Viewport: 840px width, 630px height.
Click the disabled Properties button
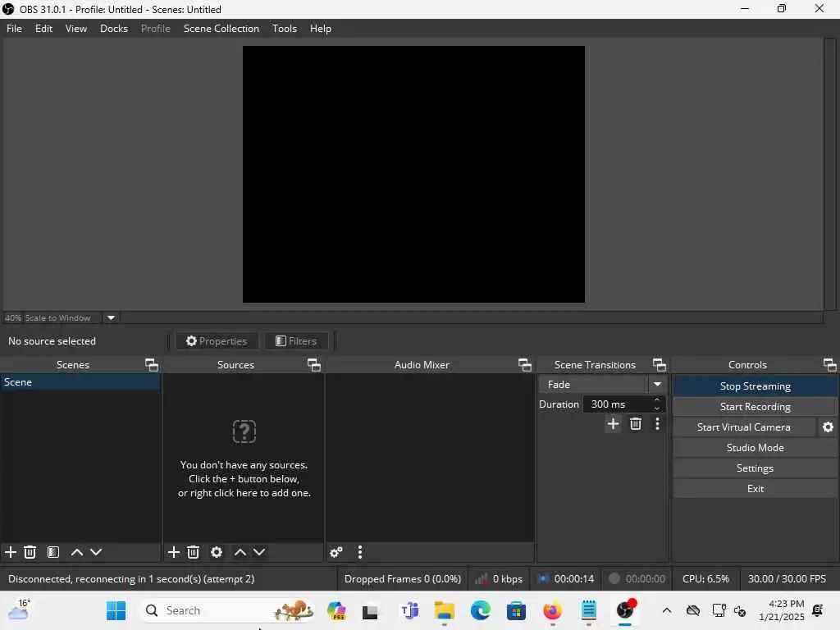[x=217, y=340]
